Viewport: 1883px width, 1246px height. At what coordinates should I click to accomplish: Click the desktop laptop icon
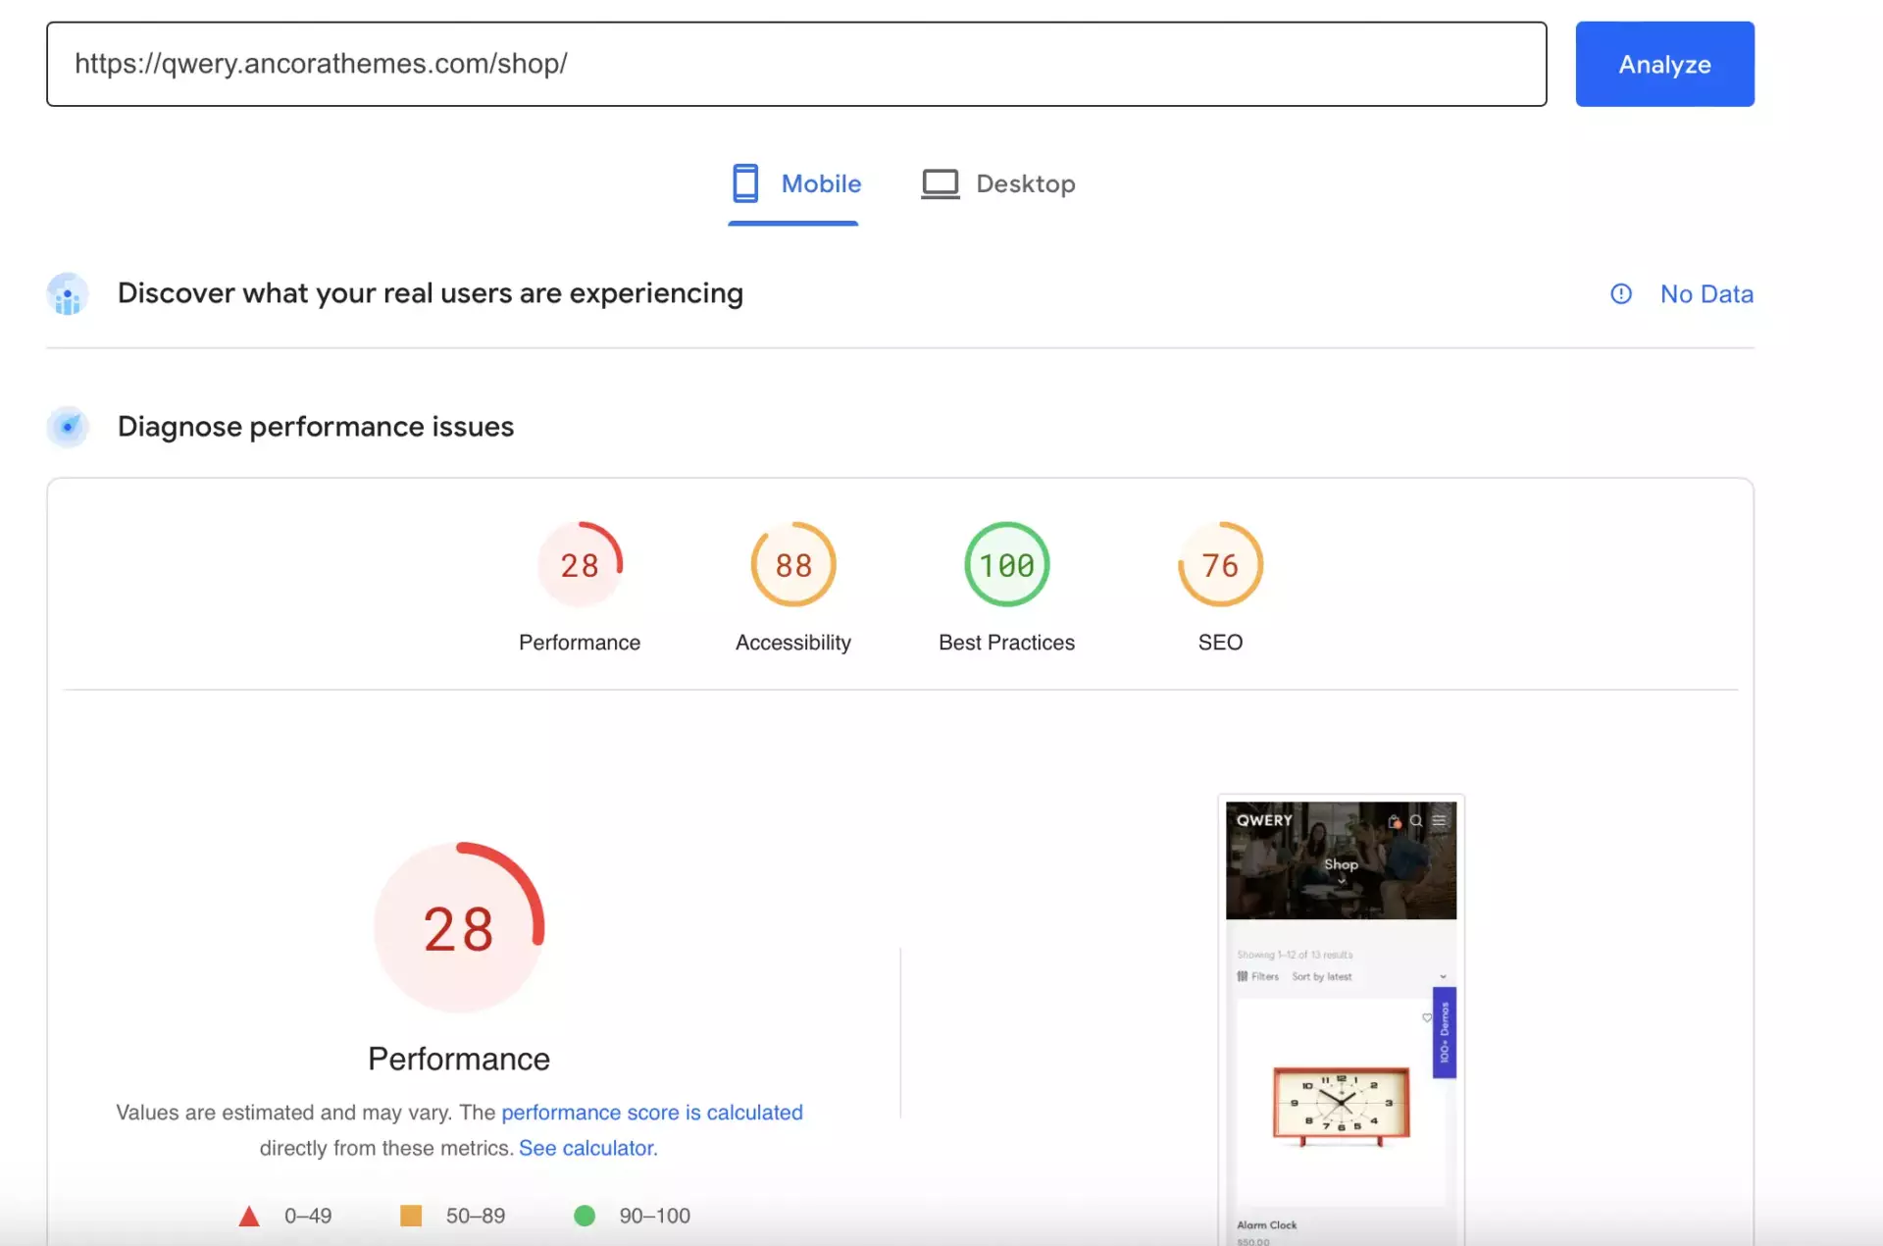point(940,183)
